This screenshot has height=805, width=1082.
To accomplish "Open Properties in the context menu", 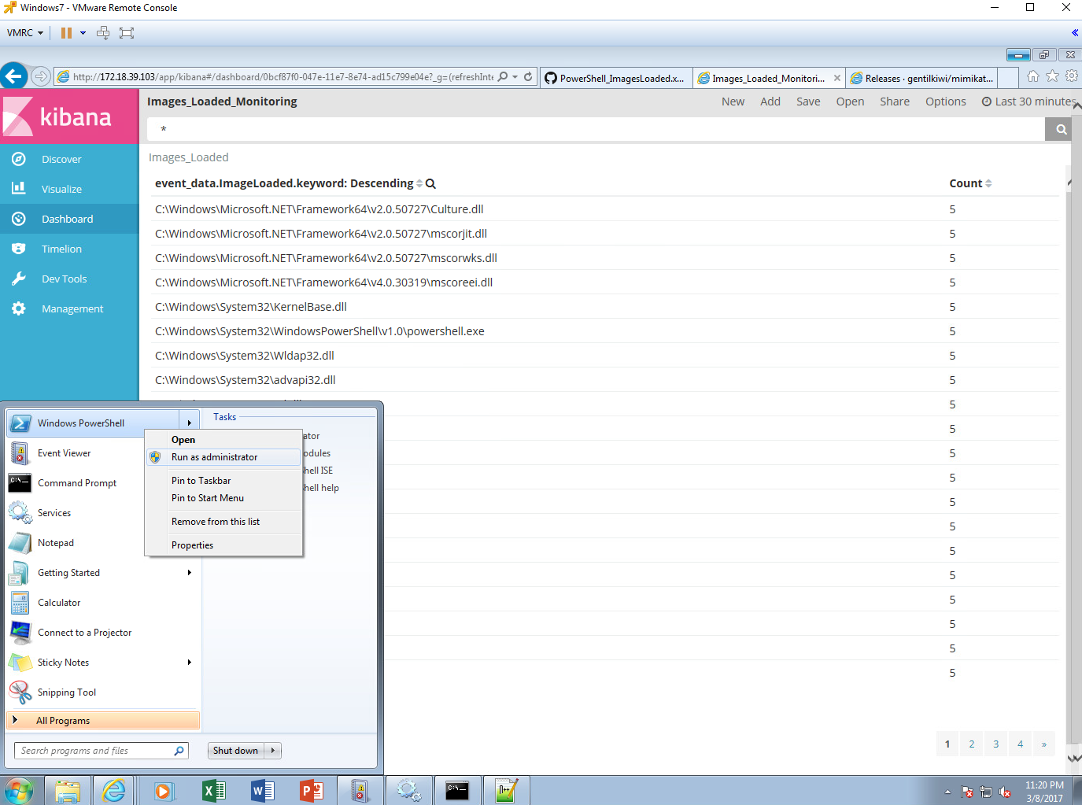I will point(224,545).
